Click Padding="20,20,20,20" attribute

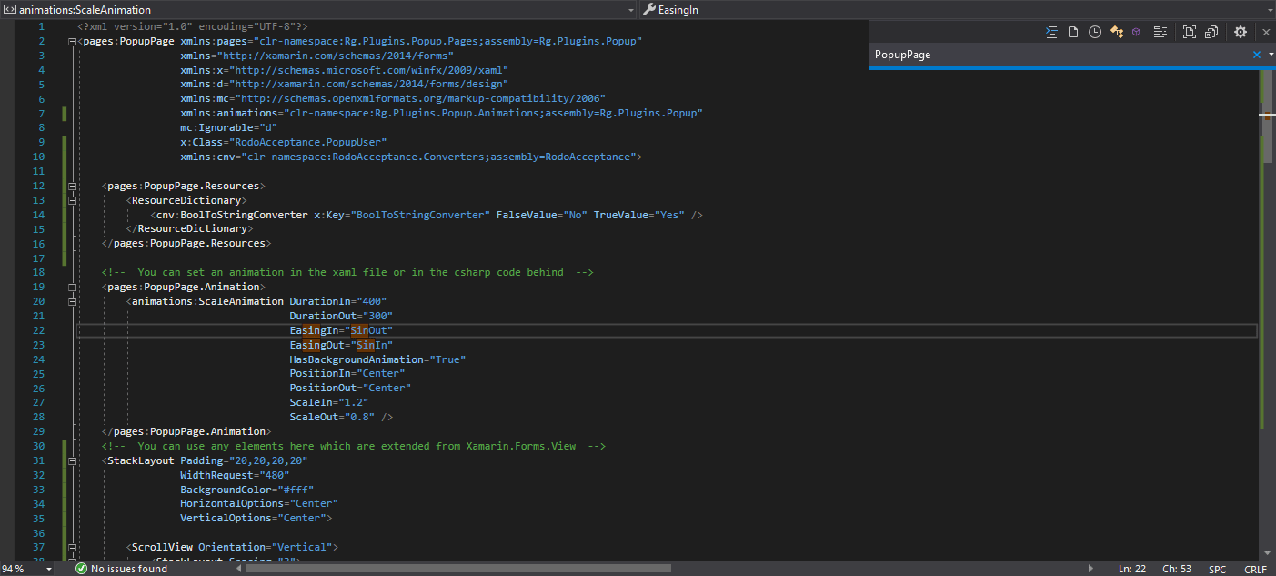pyautogui.click(x=244, y=460)
